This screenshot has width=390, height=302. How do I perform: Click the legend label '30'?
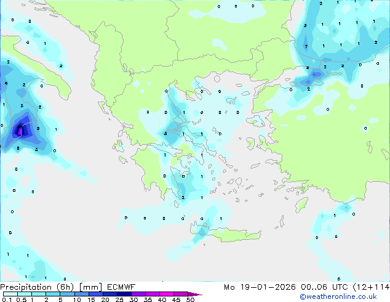click(133, 300)
